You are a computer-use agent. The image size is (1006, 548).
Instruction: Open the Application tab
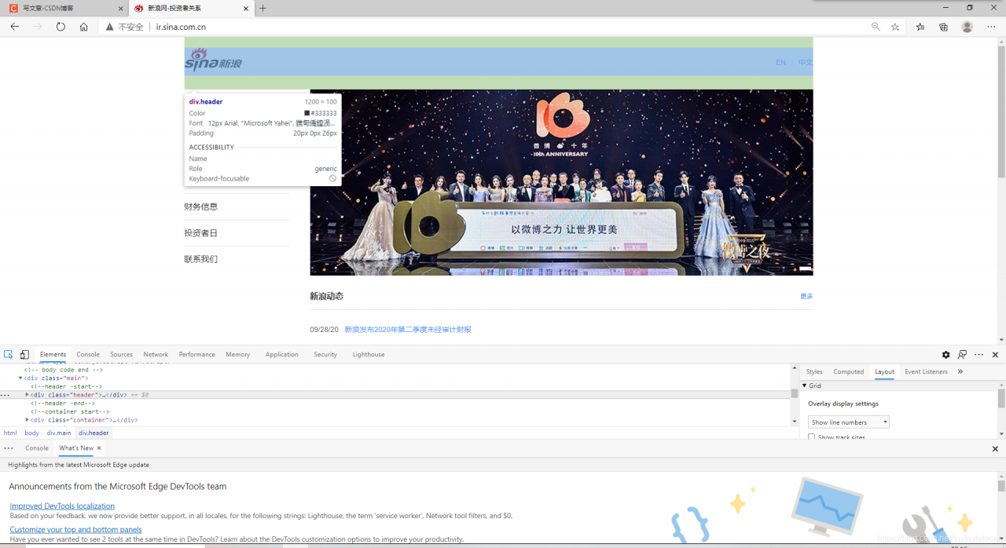(x=281, y=355)
